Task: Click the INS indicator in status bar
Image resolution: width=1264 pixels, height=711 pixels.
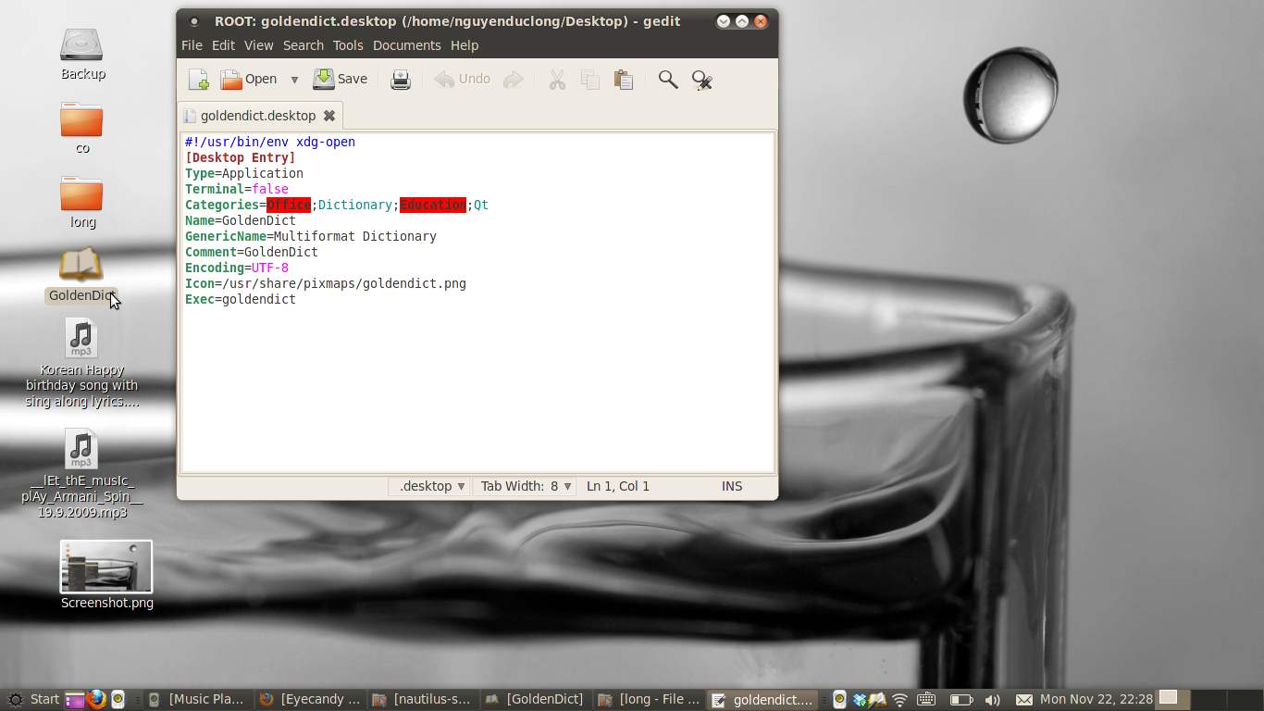Action: coord(732,486)
